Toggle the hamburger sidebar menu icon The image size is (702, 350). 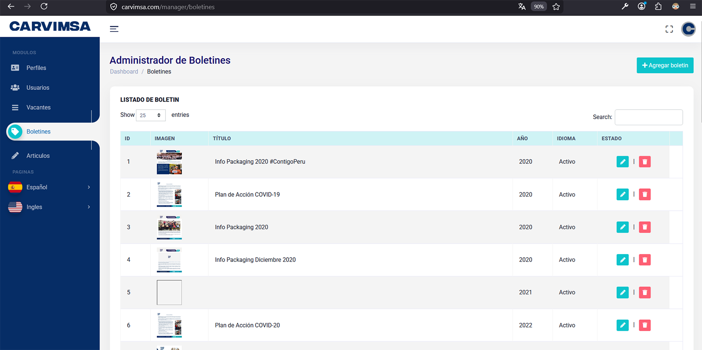(114, 29)
